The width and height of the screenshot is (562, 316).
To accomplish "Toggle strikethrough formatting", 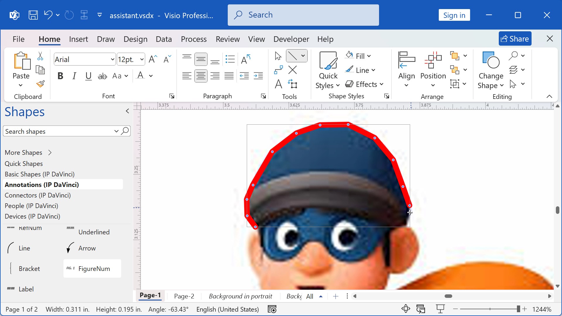I will [102, 76].
